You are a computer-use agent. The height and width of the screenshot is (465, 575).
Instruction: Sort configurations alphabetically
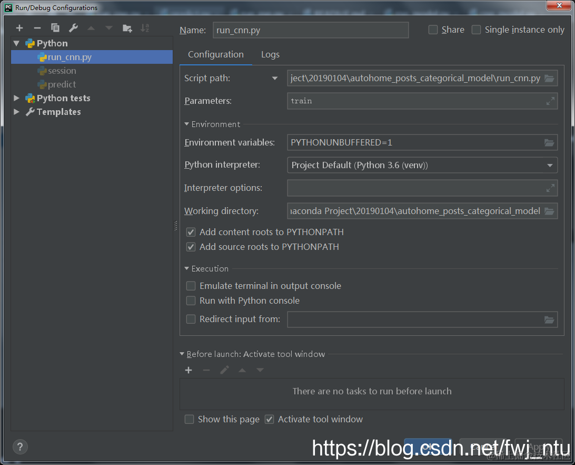[145, 28]
